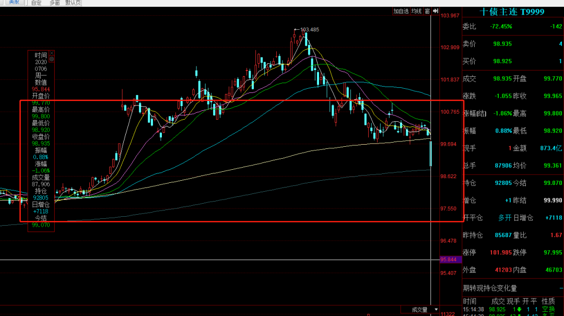
Task: Open the 默认页 tab
Action: (x=73, y=3)
